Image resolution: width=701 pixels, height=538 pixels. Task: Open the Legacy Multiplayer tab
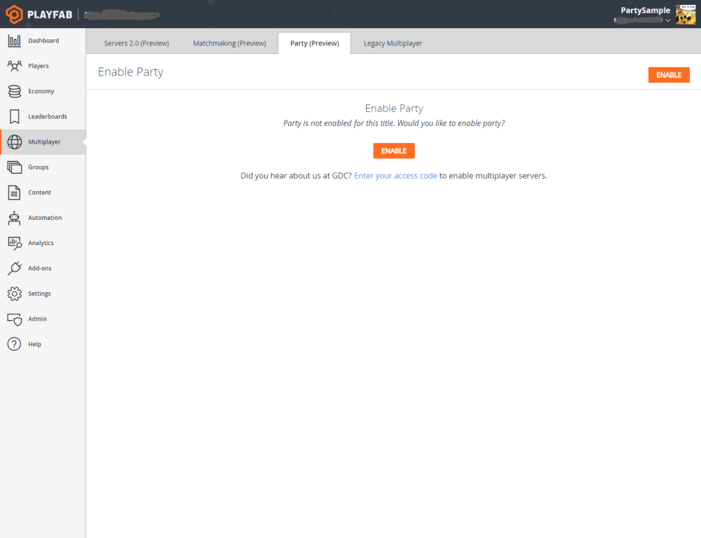click(x=393, y=43)
